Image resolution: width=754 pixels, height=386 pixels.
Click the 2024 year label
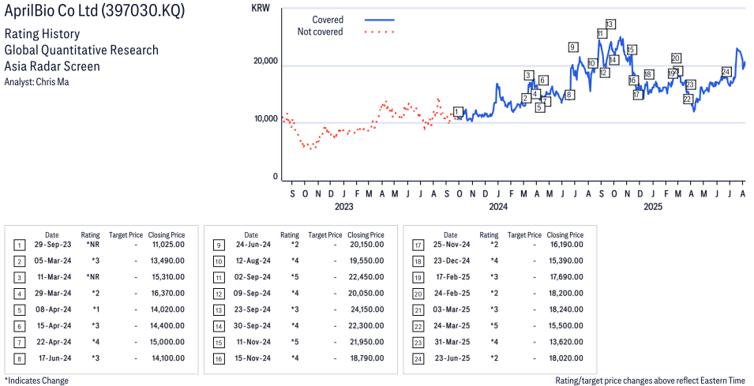(498, 207)
